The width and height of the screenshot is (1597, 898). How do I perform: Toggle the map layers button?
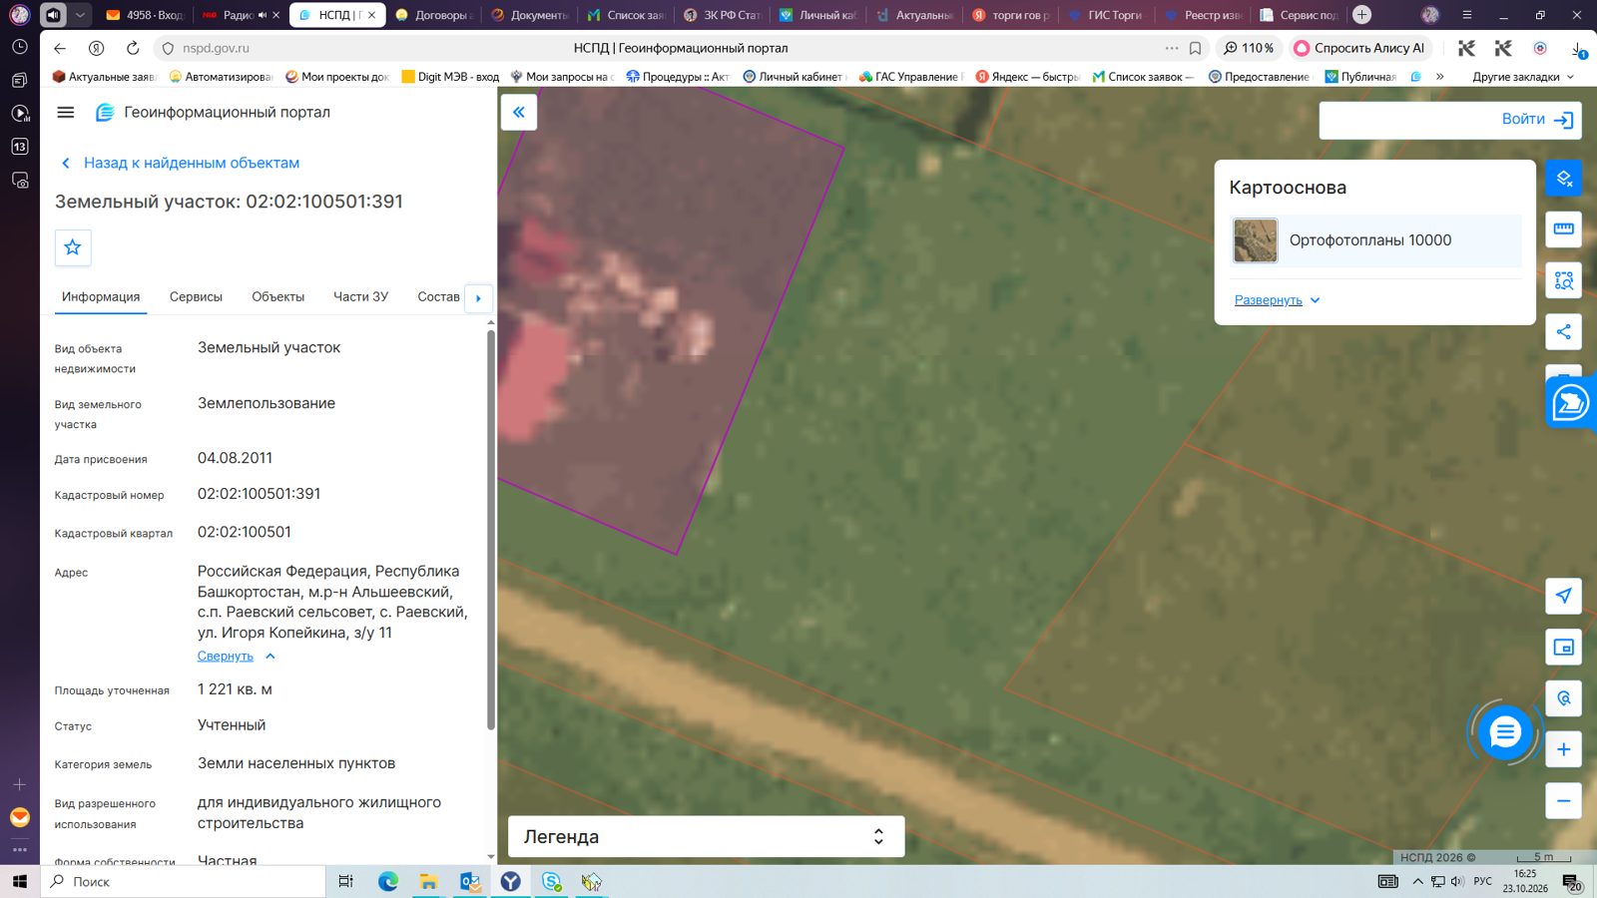click(x=1563, y=178)
